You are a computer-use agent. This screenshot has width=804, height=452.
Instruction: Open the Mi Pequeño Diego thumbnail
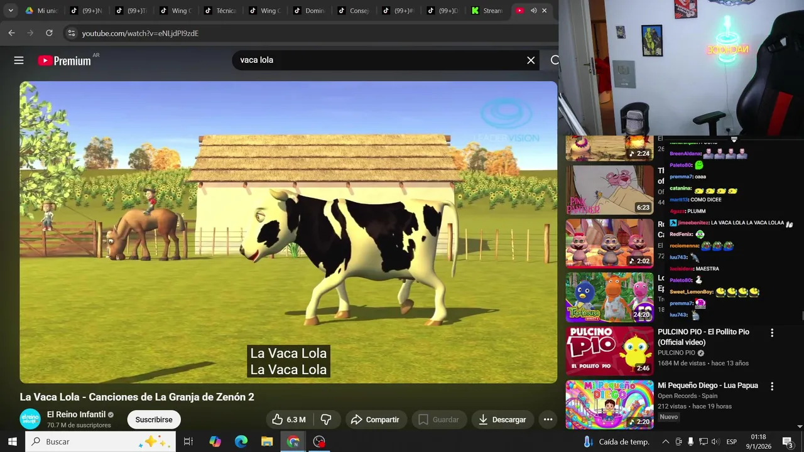coord(609,404)
